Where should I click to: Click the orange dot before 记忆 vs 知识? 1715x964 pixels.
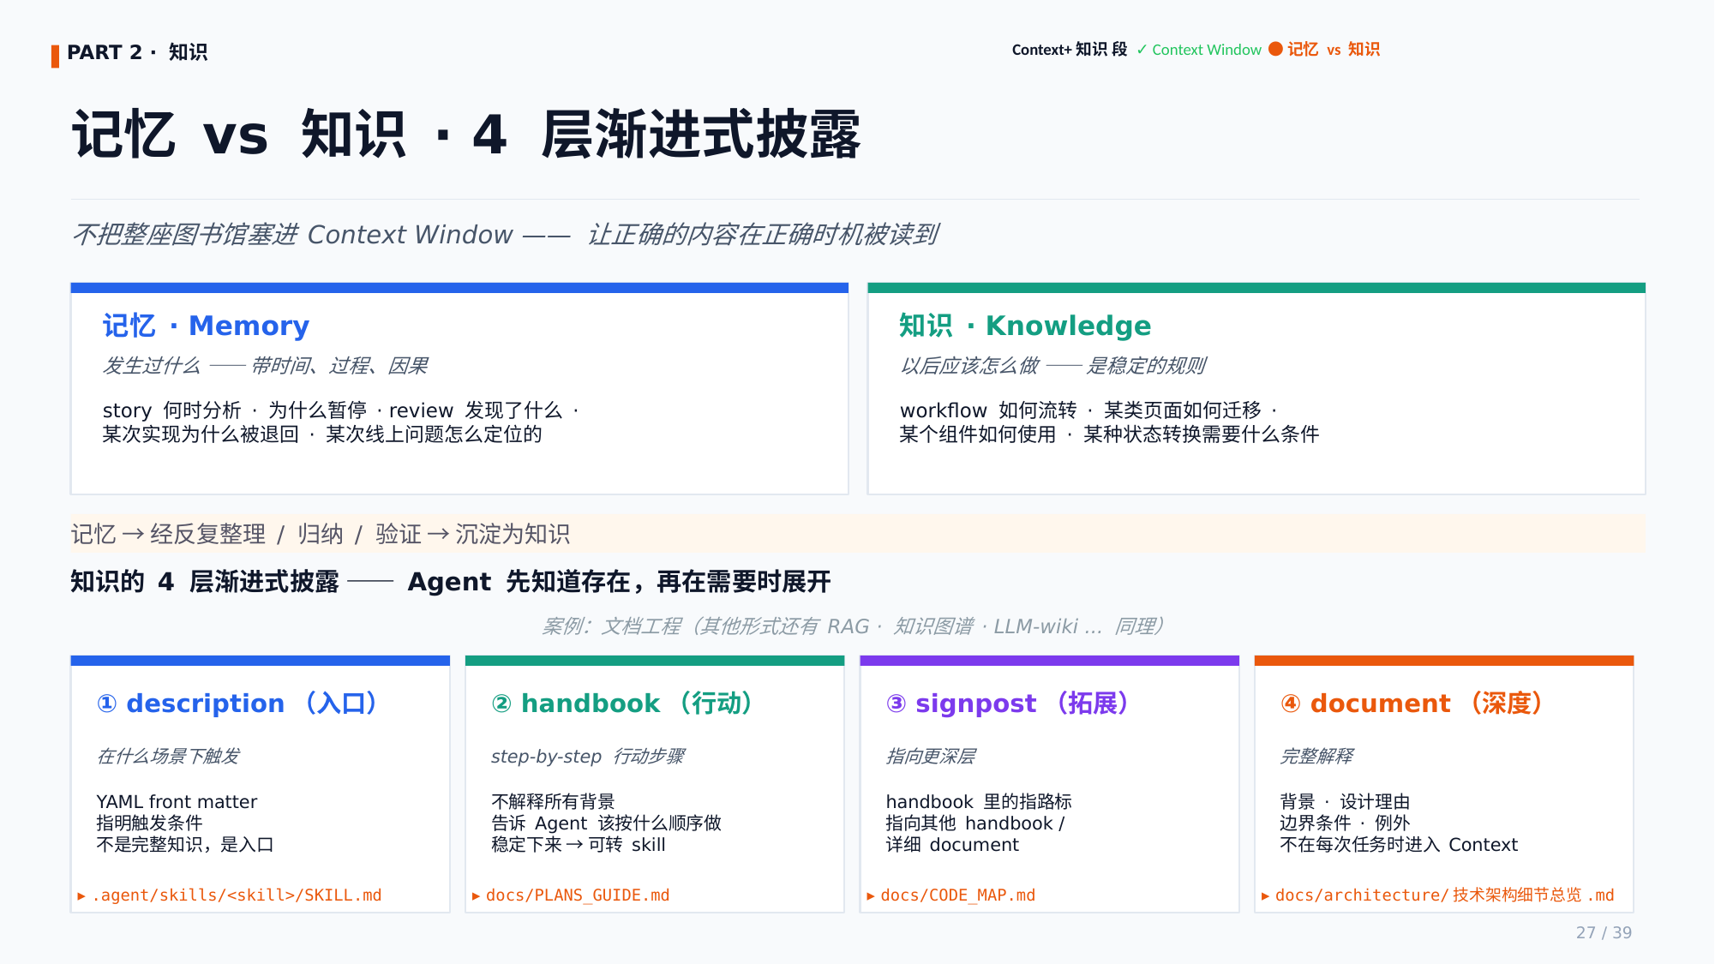coord(1275,49)
